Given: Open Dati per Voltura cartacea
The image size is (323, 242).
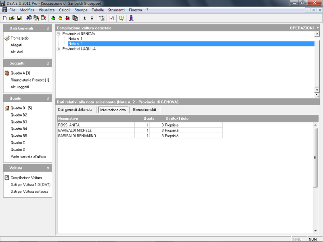Looking at the screenshot, I should [29, 192].
